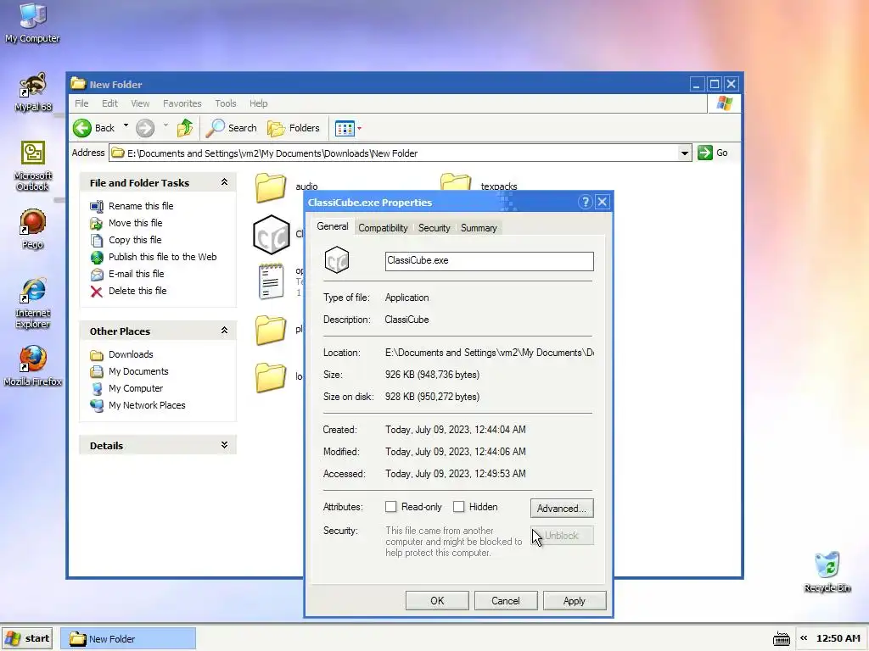
Task: Enable the Hidden checkbox
Action: [x=458, y=507]
